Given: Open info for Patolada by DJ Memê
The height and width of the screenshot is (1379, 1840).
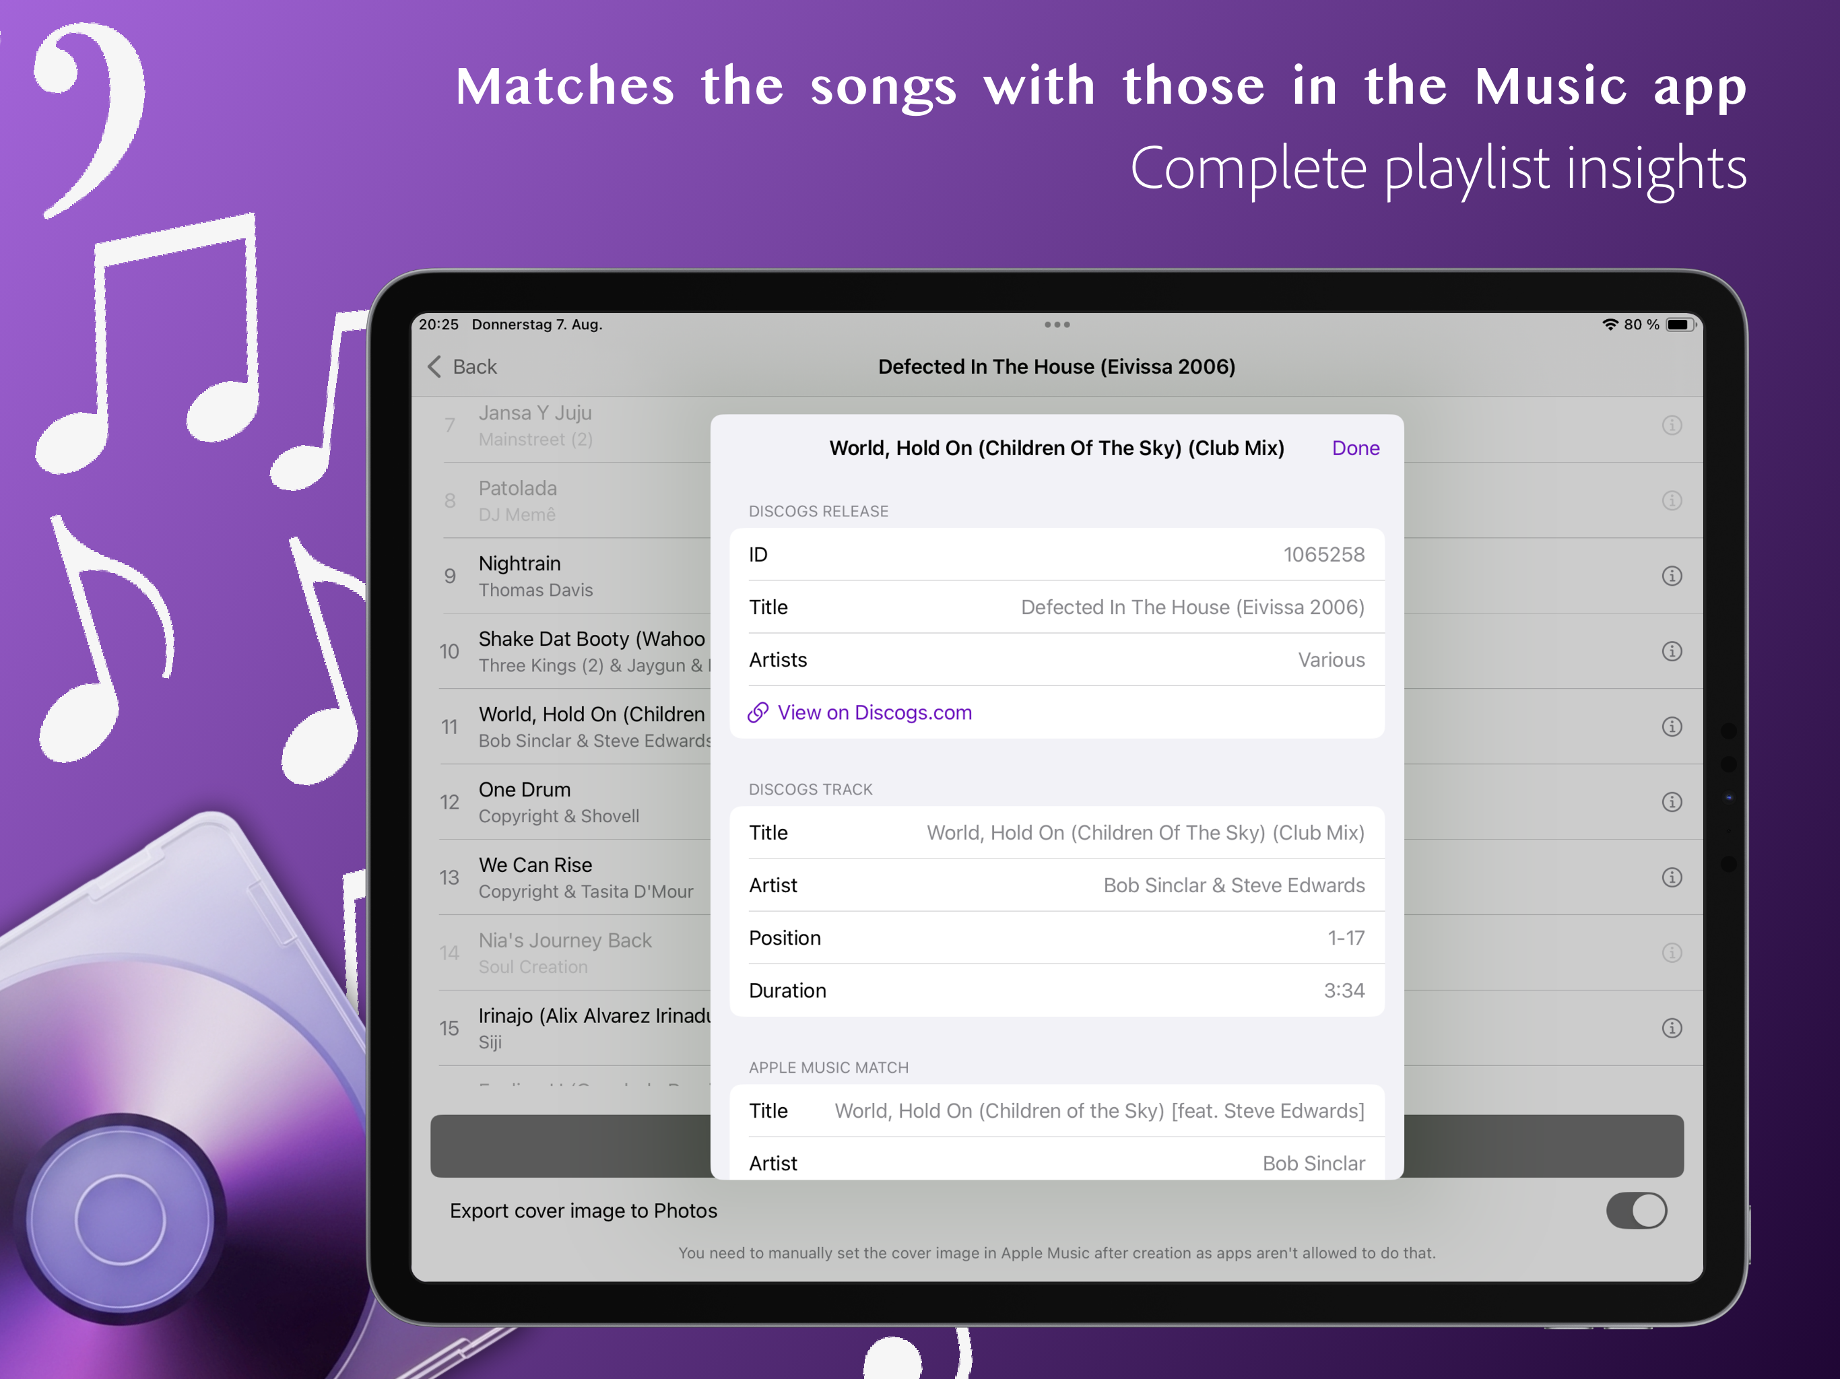Looking at the screenshot, I should click(1672, 501).
